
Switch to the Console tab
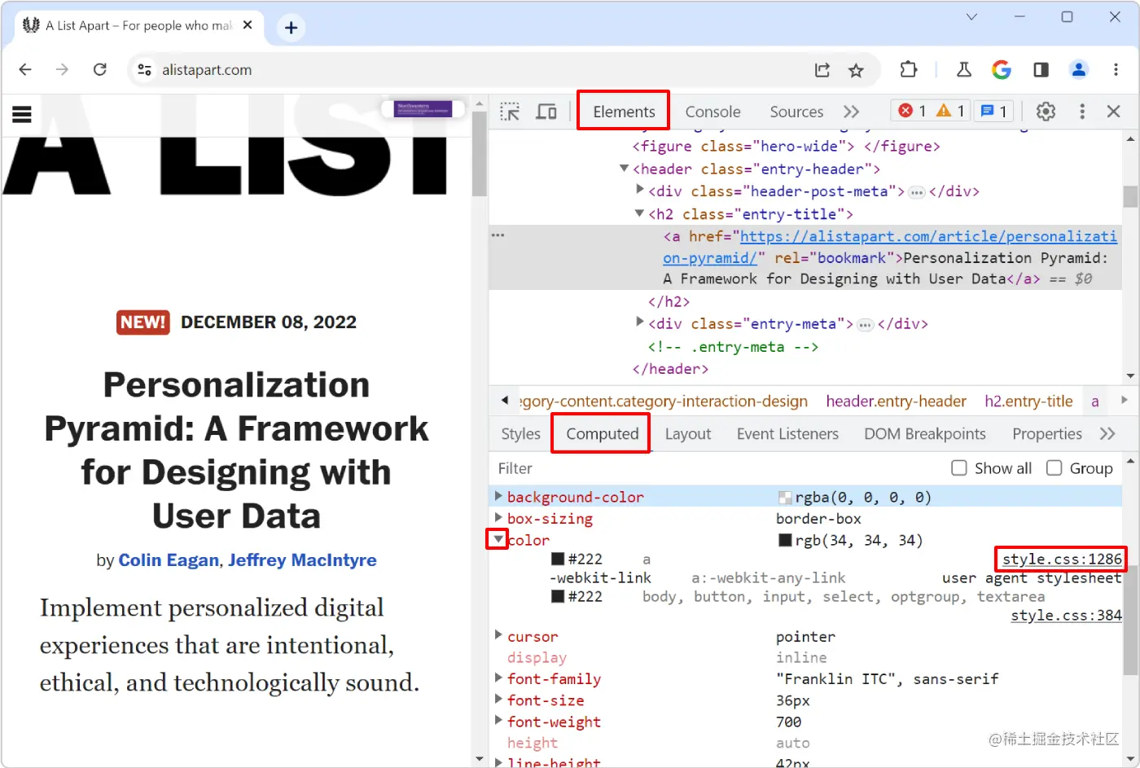pos(712,112)
